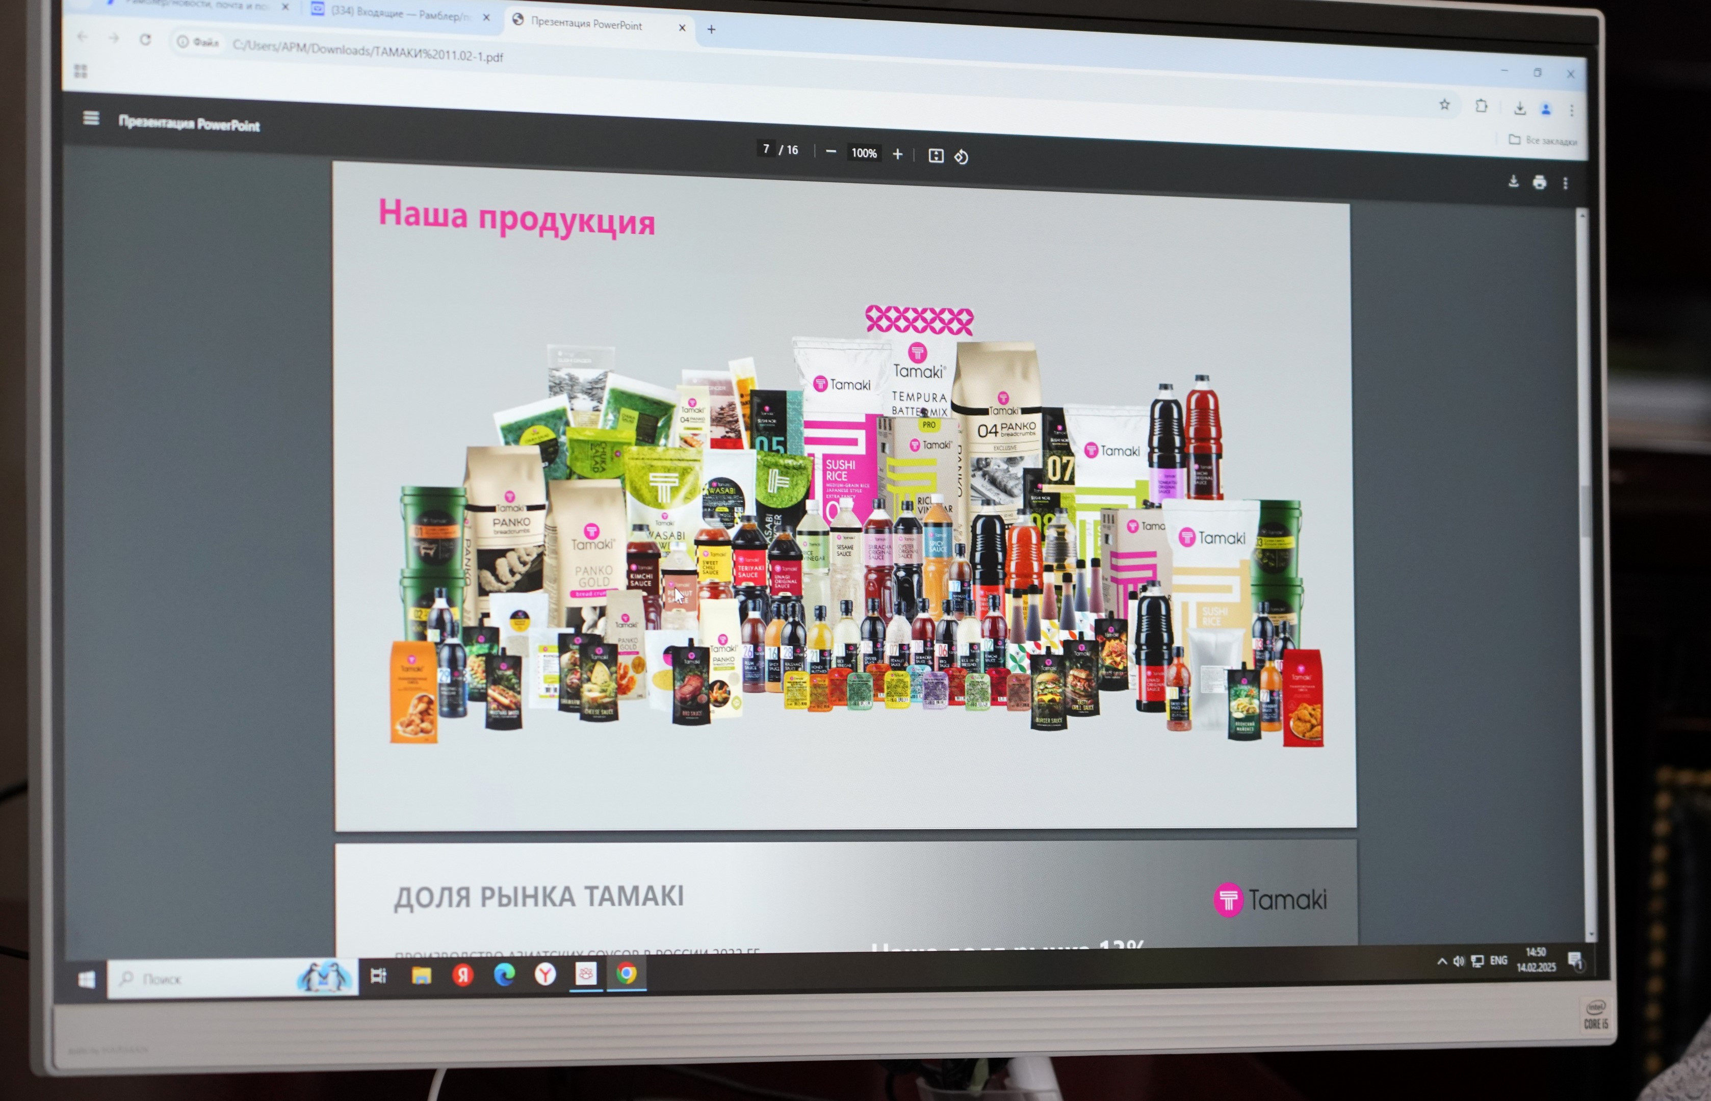Open Chrome downloads tray icon
Viewport: 1711px width, 1101px height.
tap(1519, 108)
